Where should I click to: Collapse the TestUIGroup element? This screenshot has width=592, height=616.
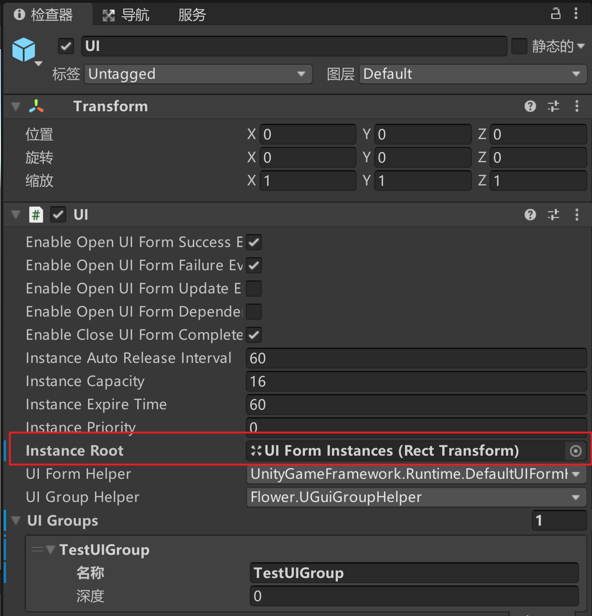pos(51,550)
